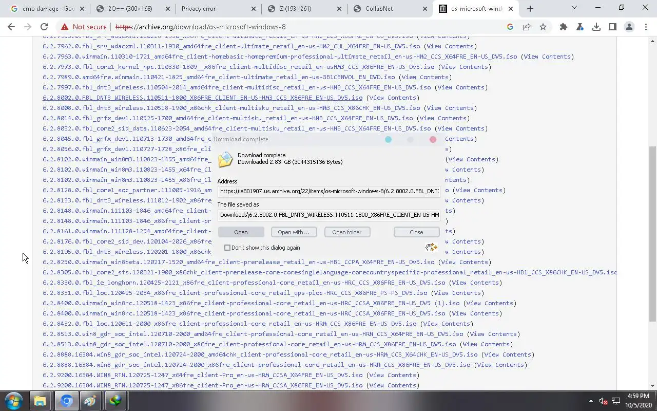Screen dimensions: 657x411
Task: Click the Open folder button
Action: click(347, 232)
